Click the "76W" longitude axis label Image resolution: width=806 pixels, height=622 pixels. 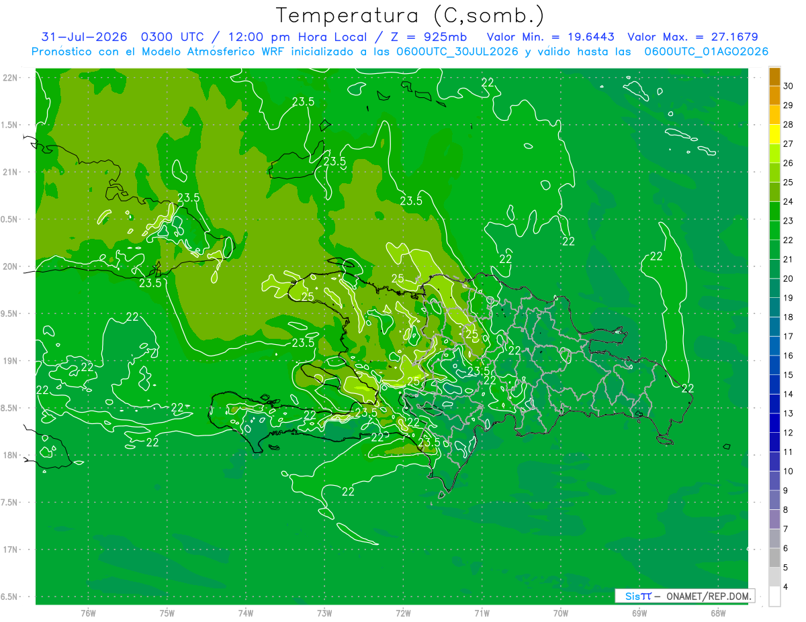(x=88, y=613)
